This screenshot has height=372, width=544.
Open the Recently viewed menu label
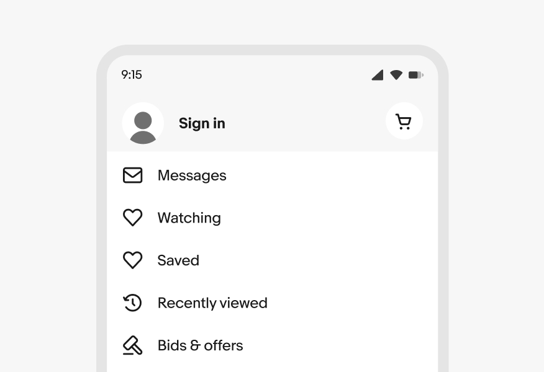pyautogui.click(x=212, y=303)
